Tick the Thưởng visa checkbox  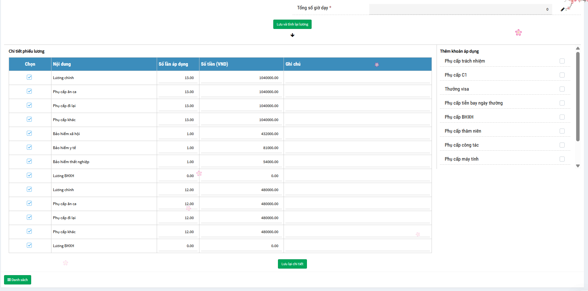click(562, 89)
